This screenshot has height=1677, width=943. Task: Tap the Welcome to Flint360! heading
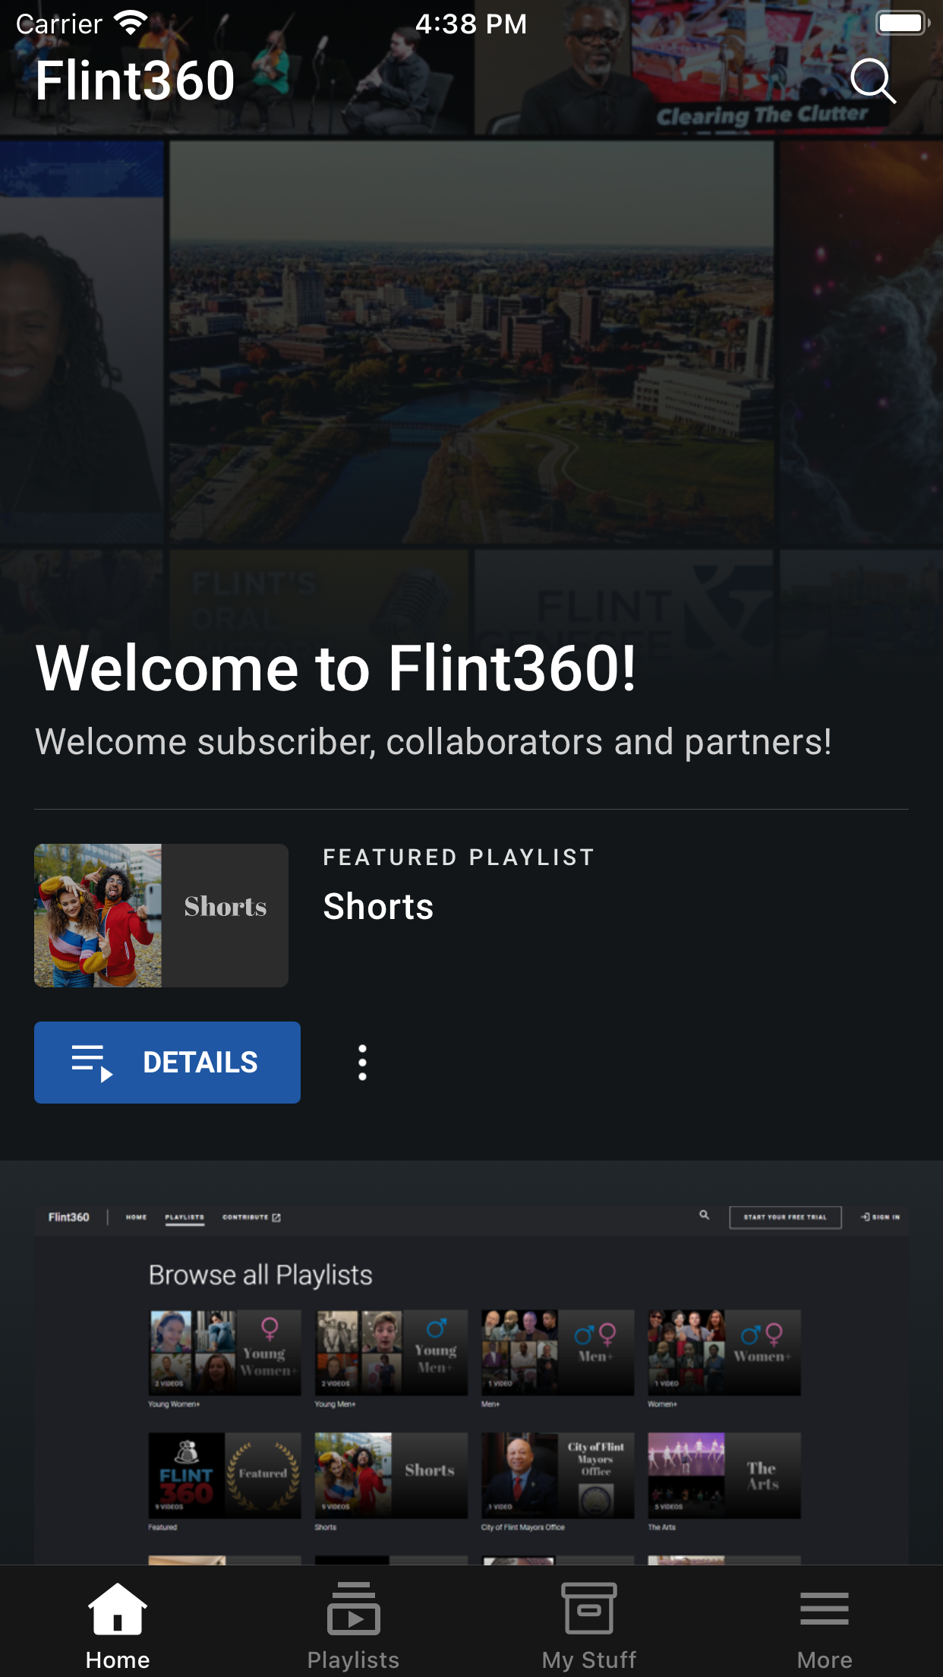[x=336, y=668]
